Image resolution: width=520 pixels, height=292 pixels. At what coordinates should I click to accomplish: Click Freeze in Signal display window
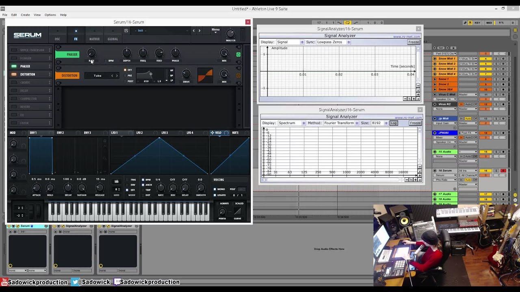tap(414, 42)
